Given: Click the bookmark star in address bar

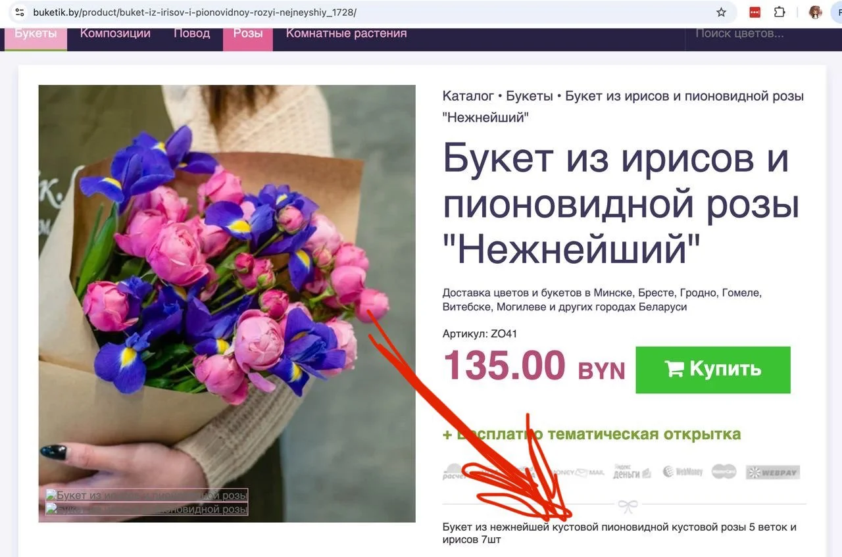Looking at the screenshot, I should tap(722, 12).
